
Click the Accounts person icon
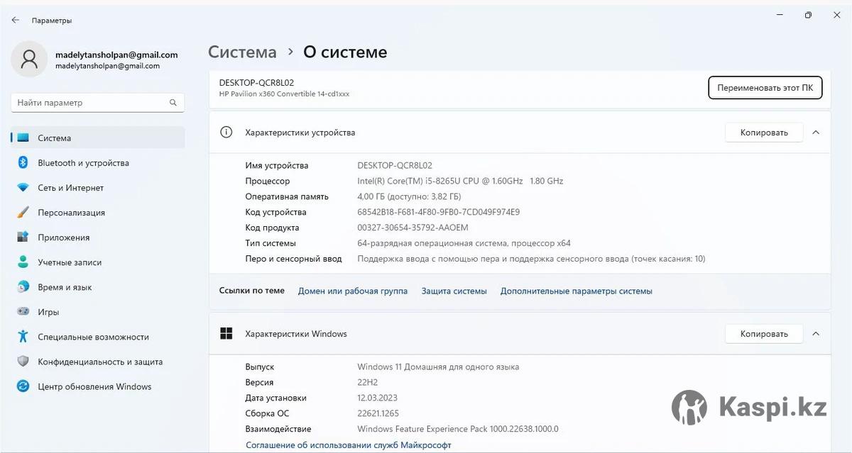(x=23, y=262)
